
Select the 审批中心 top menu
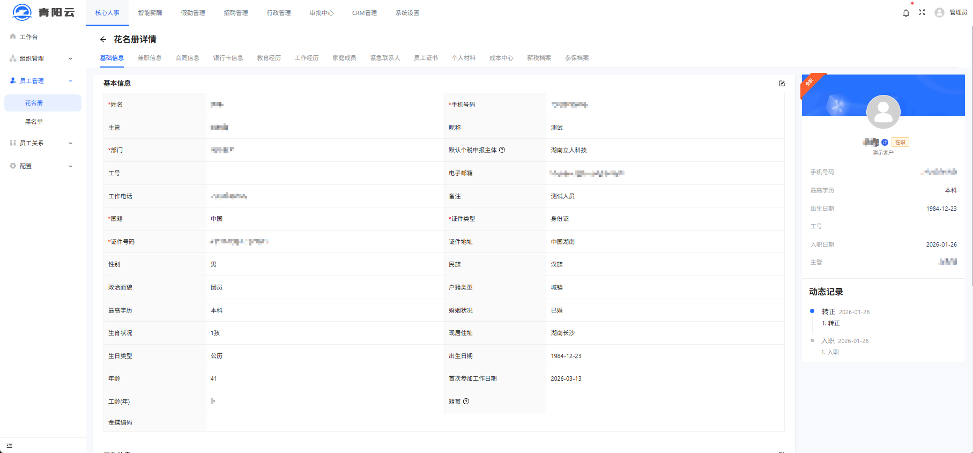(x=322, y=13)
